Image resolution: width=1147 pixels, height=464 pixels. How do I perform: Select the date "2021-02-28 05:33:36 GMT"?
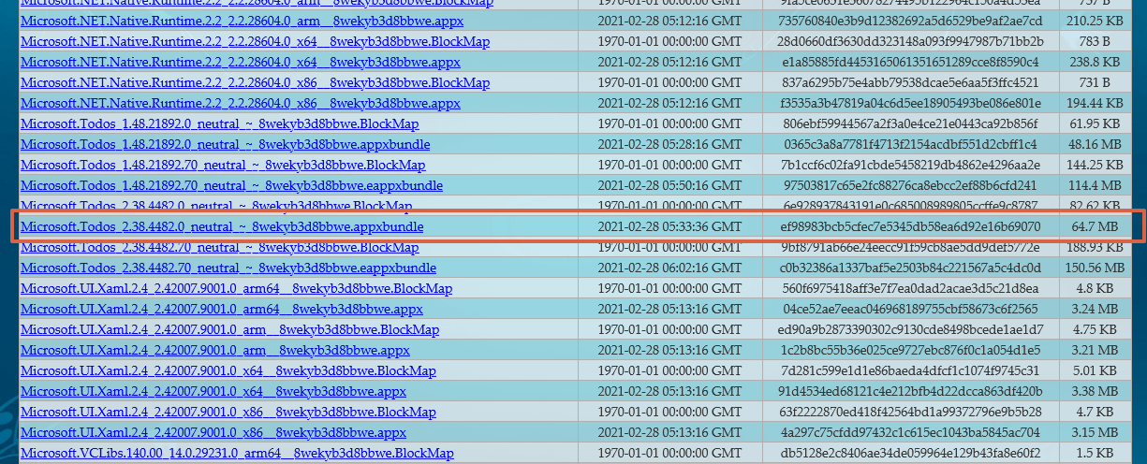point(669,226)
